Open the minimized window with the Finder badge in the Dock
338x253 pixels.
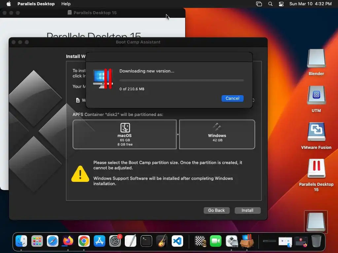pos(285,241)
